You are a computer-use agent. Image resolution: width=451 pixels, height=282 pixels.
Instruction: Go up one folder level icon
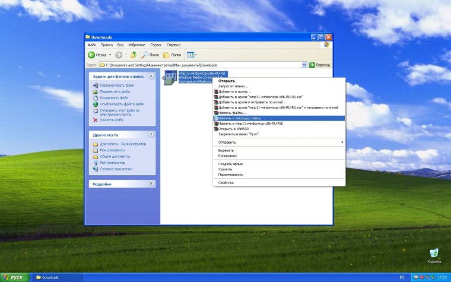point(134,55)
